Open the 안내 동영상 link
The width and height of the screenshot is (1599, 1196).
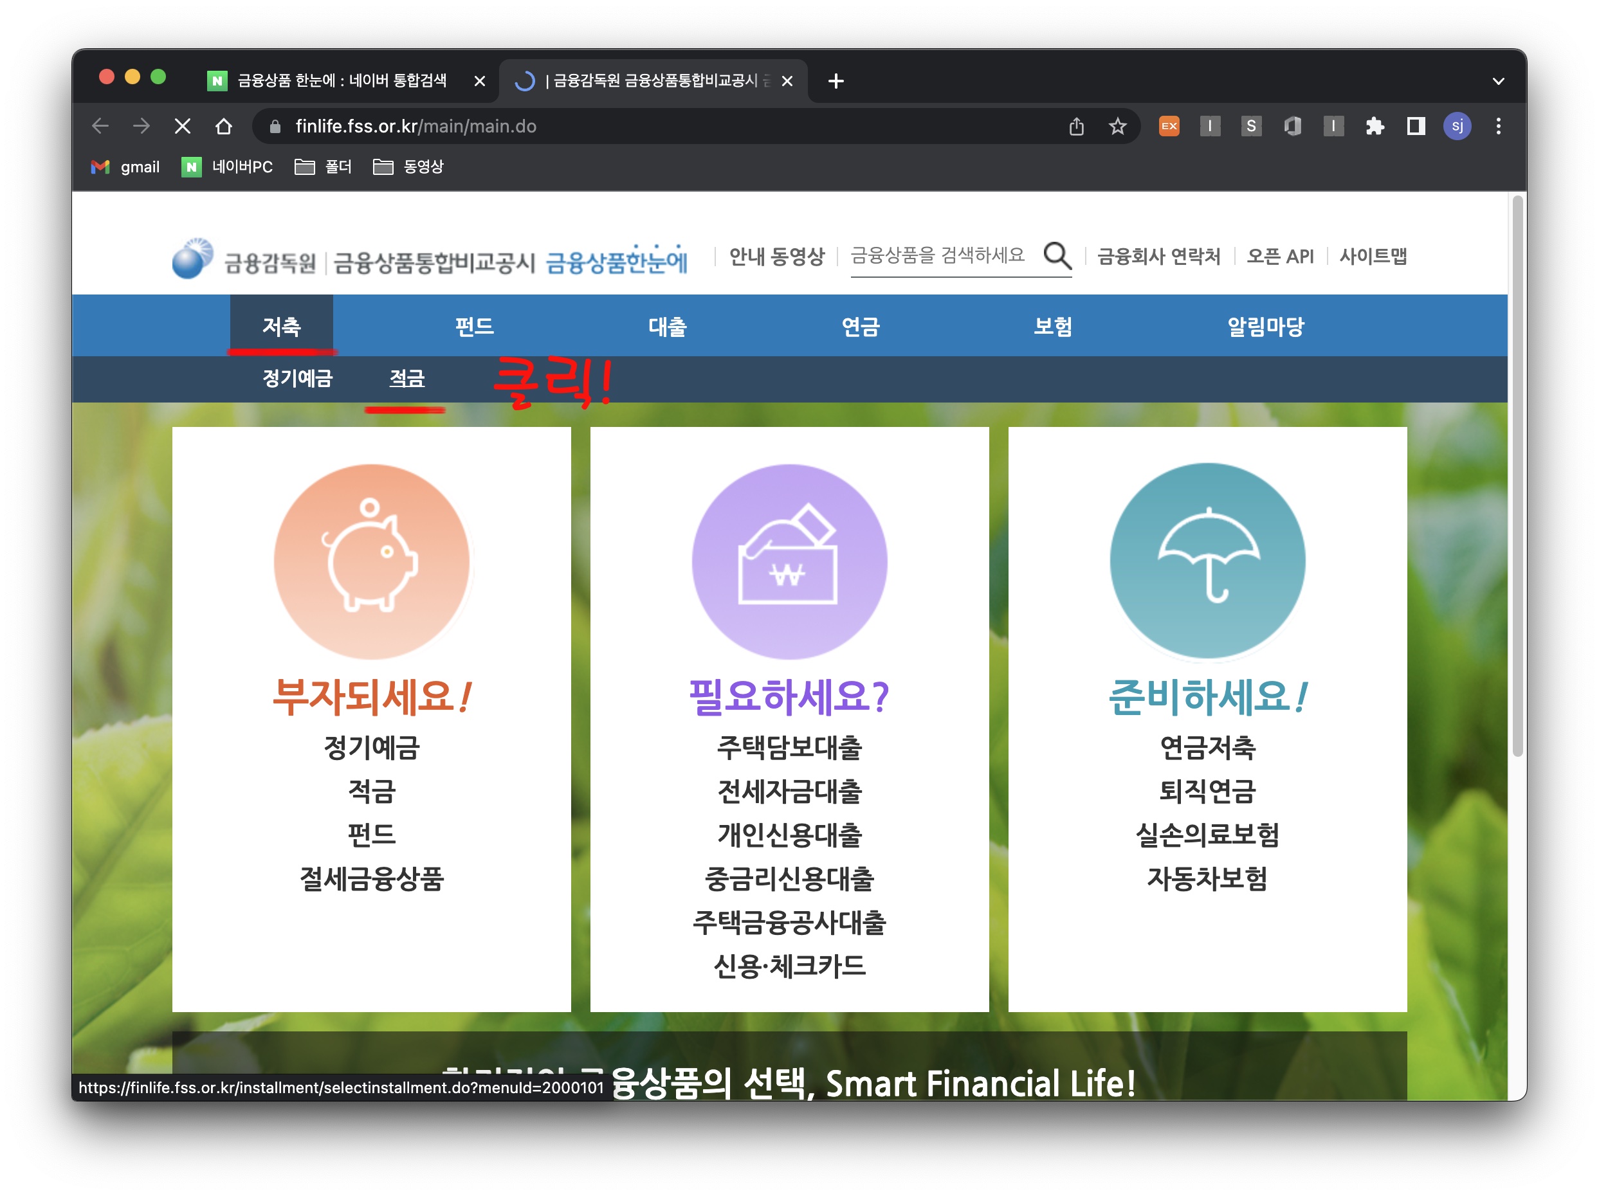[776, 256]
